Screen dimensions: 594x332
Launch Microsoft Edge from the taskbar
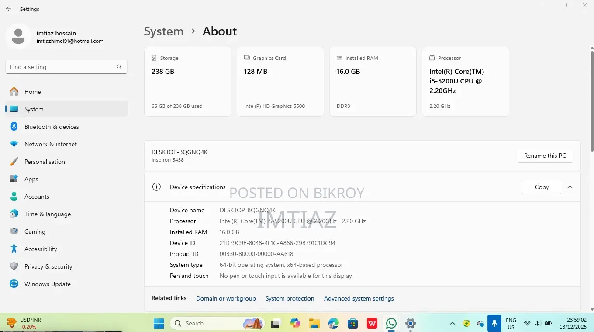pyautogui.click(x=334, y=323)
